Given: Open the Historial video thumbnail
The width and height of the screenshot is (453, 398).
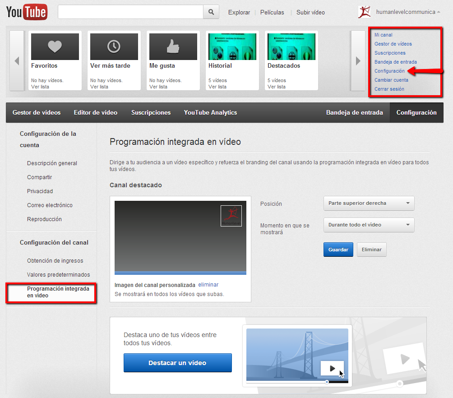Looking at the screenshot, I should click(232, 46).
